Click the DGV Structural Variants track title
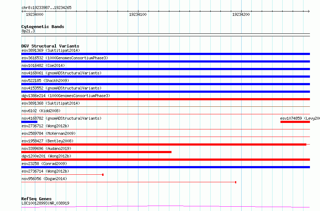The width and height of the screenshot is (320, 211). (x=50, y=46)
